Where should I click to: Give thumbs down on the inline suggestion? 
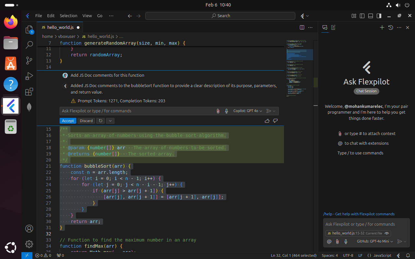coord(275,121)
